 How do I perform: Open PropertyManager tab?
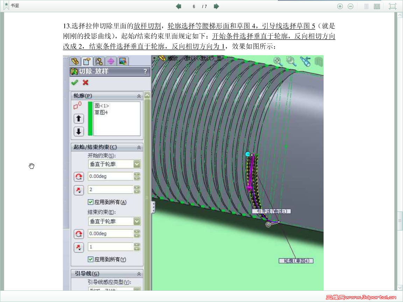tap(87, 61)
